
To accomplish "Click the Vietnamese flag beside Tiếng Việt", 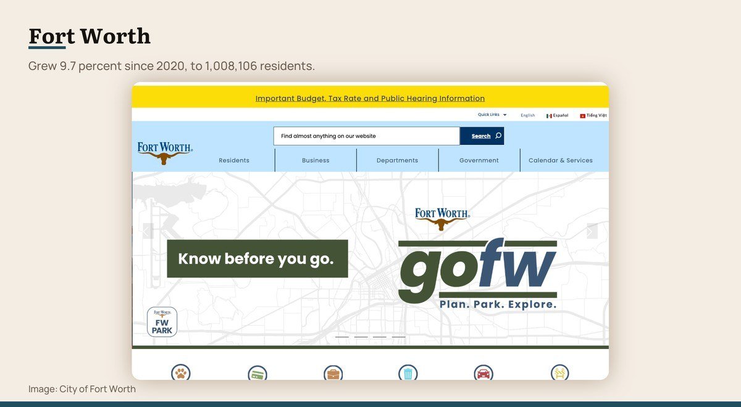I will pos(582,115).
